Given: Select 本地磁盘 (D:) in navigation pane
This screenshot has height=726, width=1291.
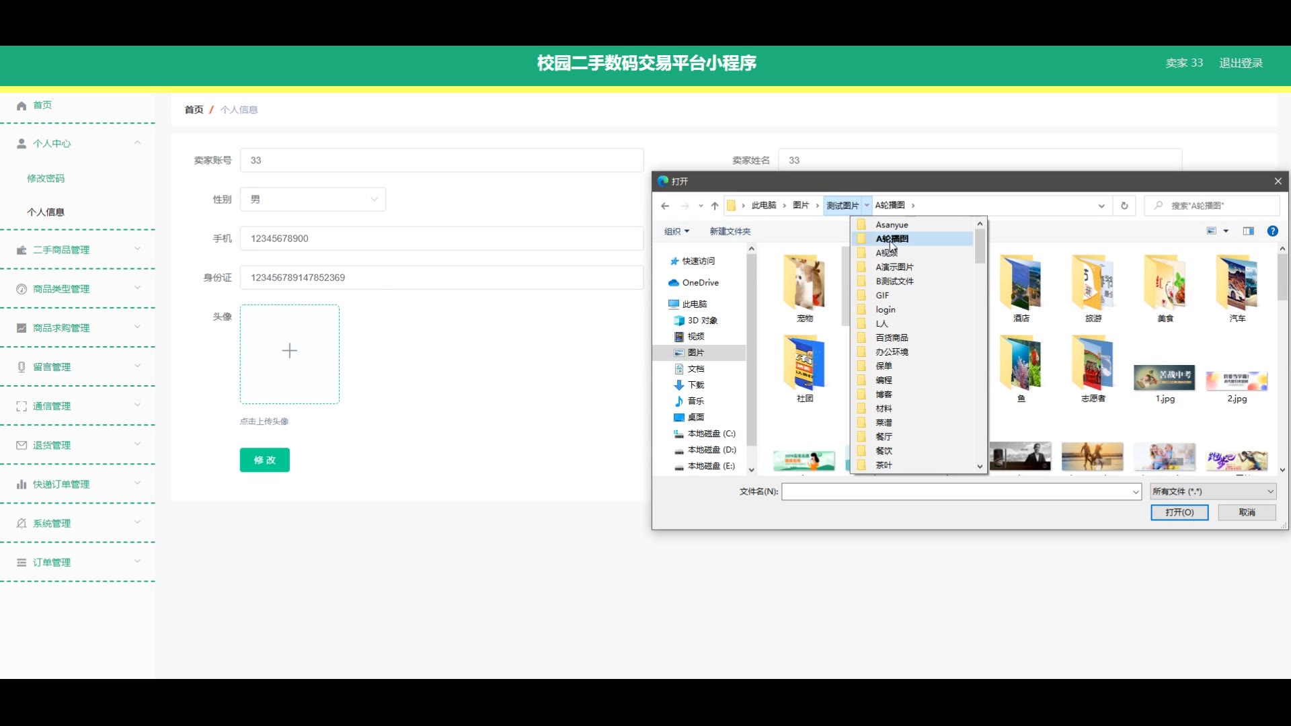Looking at the screenshot, I should [x=711, y=450].
